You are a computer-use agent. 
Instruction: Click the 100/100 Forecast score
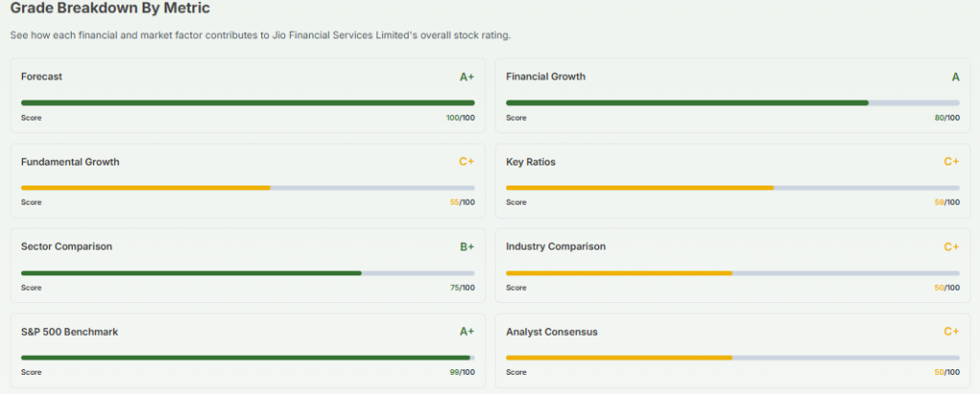(x=460, y=118)
